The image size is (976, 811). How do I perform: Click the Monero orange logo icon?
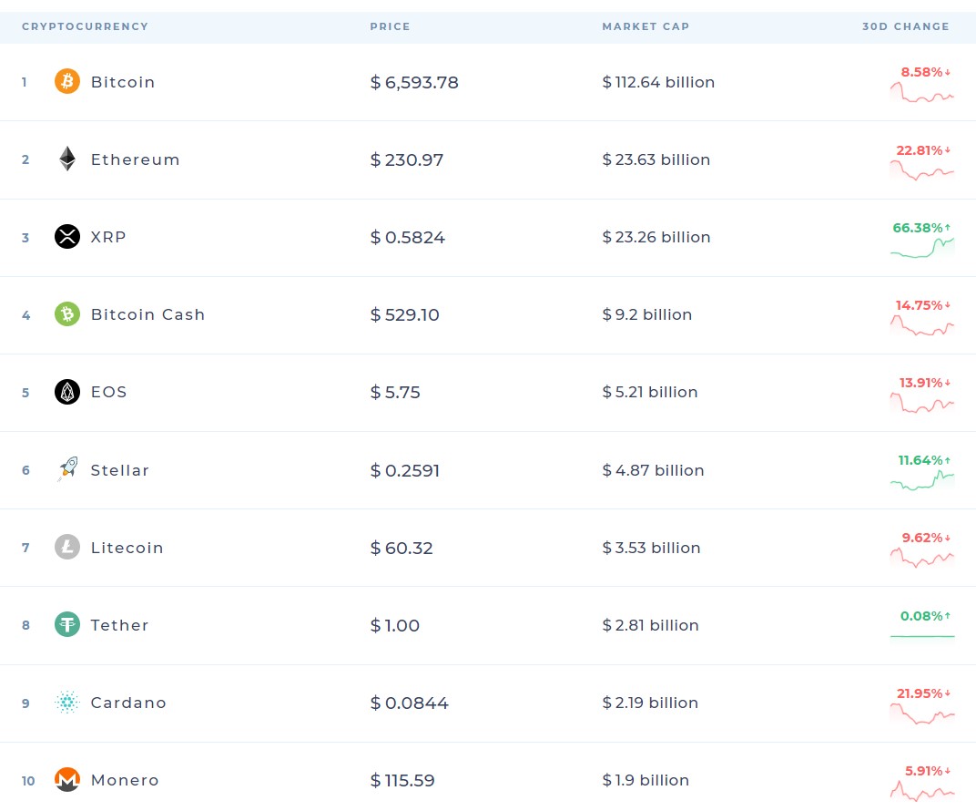pos(67,779)
